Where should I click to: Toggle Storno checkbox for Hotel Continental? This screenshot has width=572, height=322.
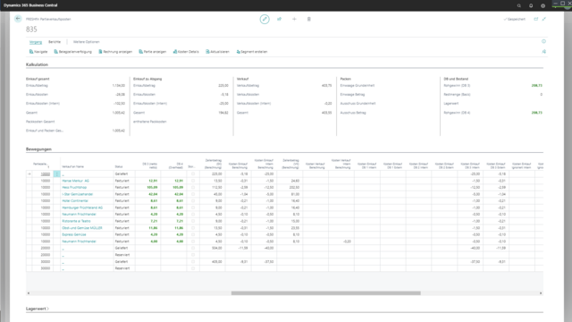[x=193, y=200]
